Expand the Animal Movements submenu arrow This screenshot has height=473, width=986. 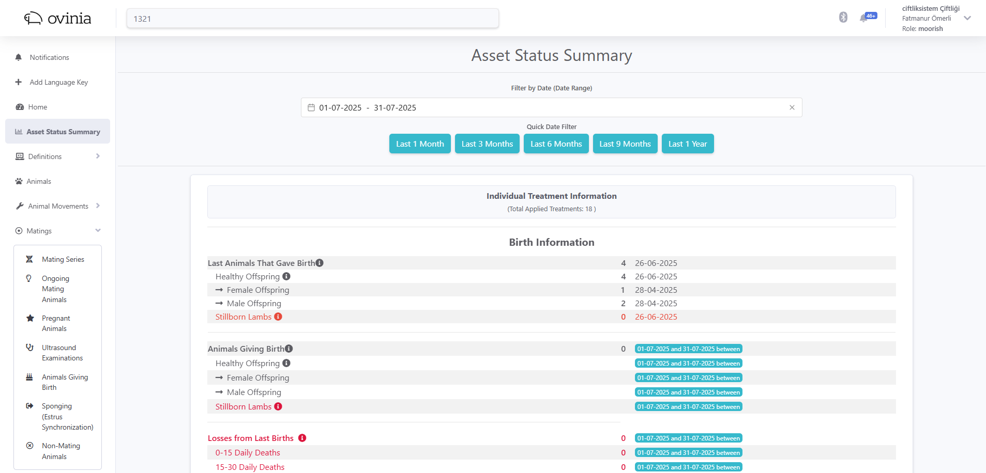tap(98, 206)
